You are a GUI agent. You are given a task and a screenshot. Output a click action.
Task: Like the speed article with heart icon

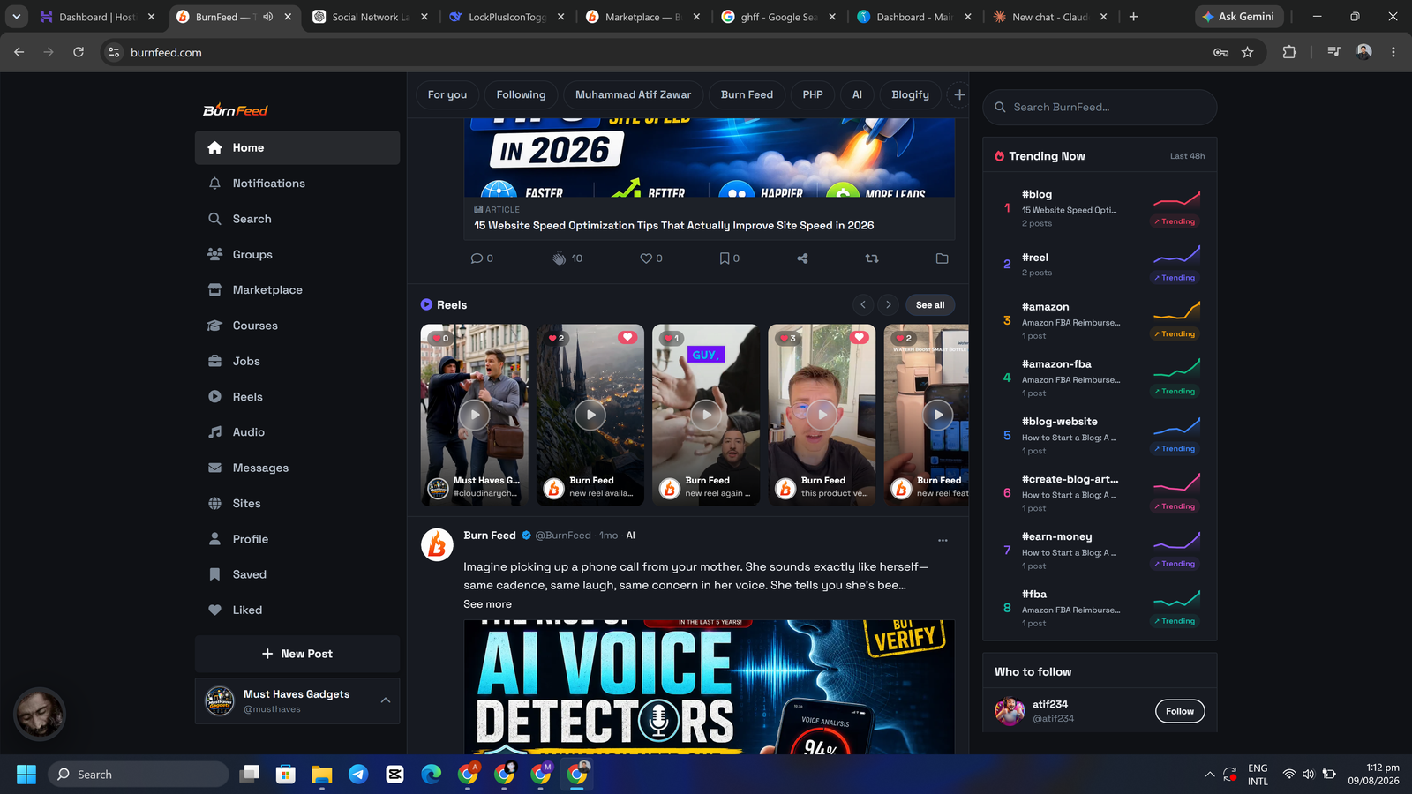[646, 258]
